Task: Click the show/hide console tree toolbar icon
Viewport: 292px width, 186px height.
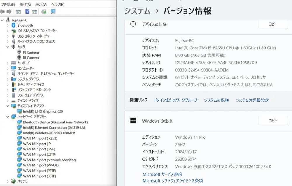Action: coord(18,12)
